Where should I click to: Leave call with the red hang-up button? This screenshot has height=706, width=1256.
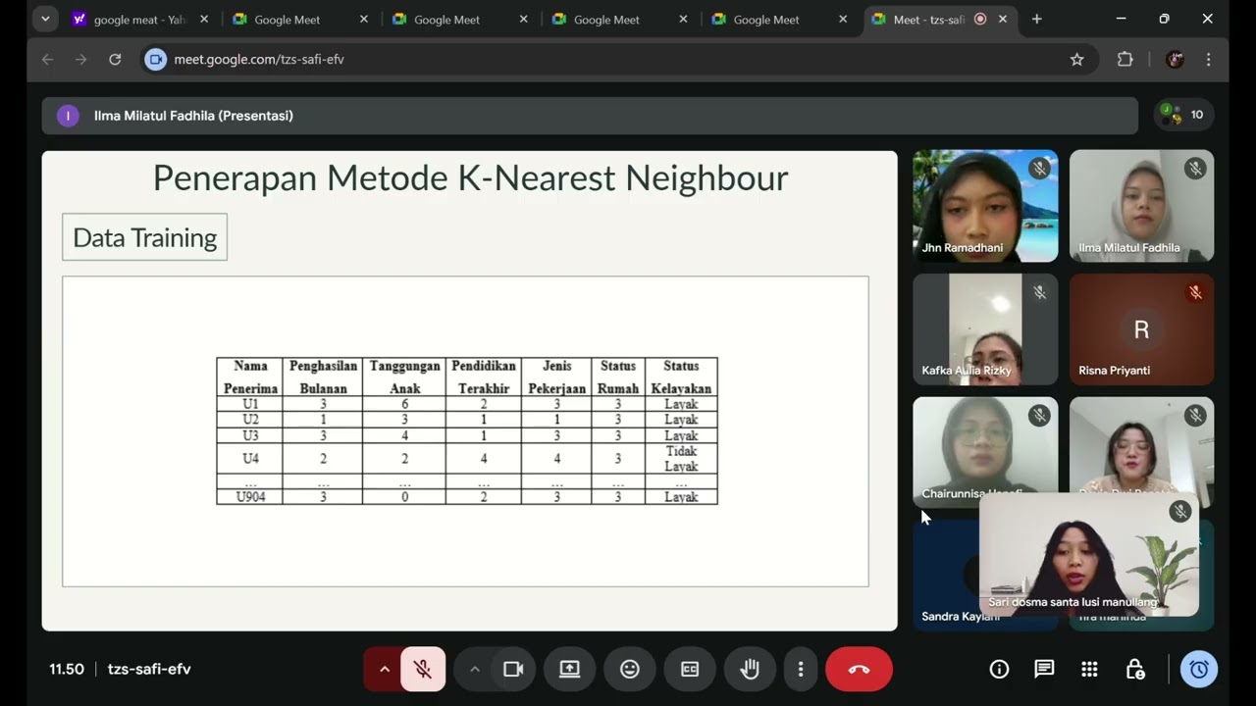click(859, 669)
